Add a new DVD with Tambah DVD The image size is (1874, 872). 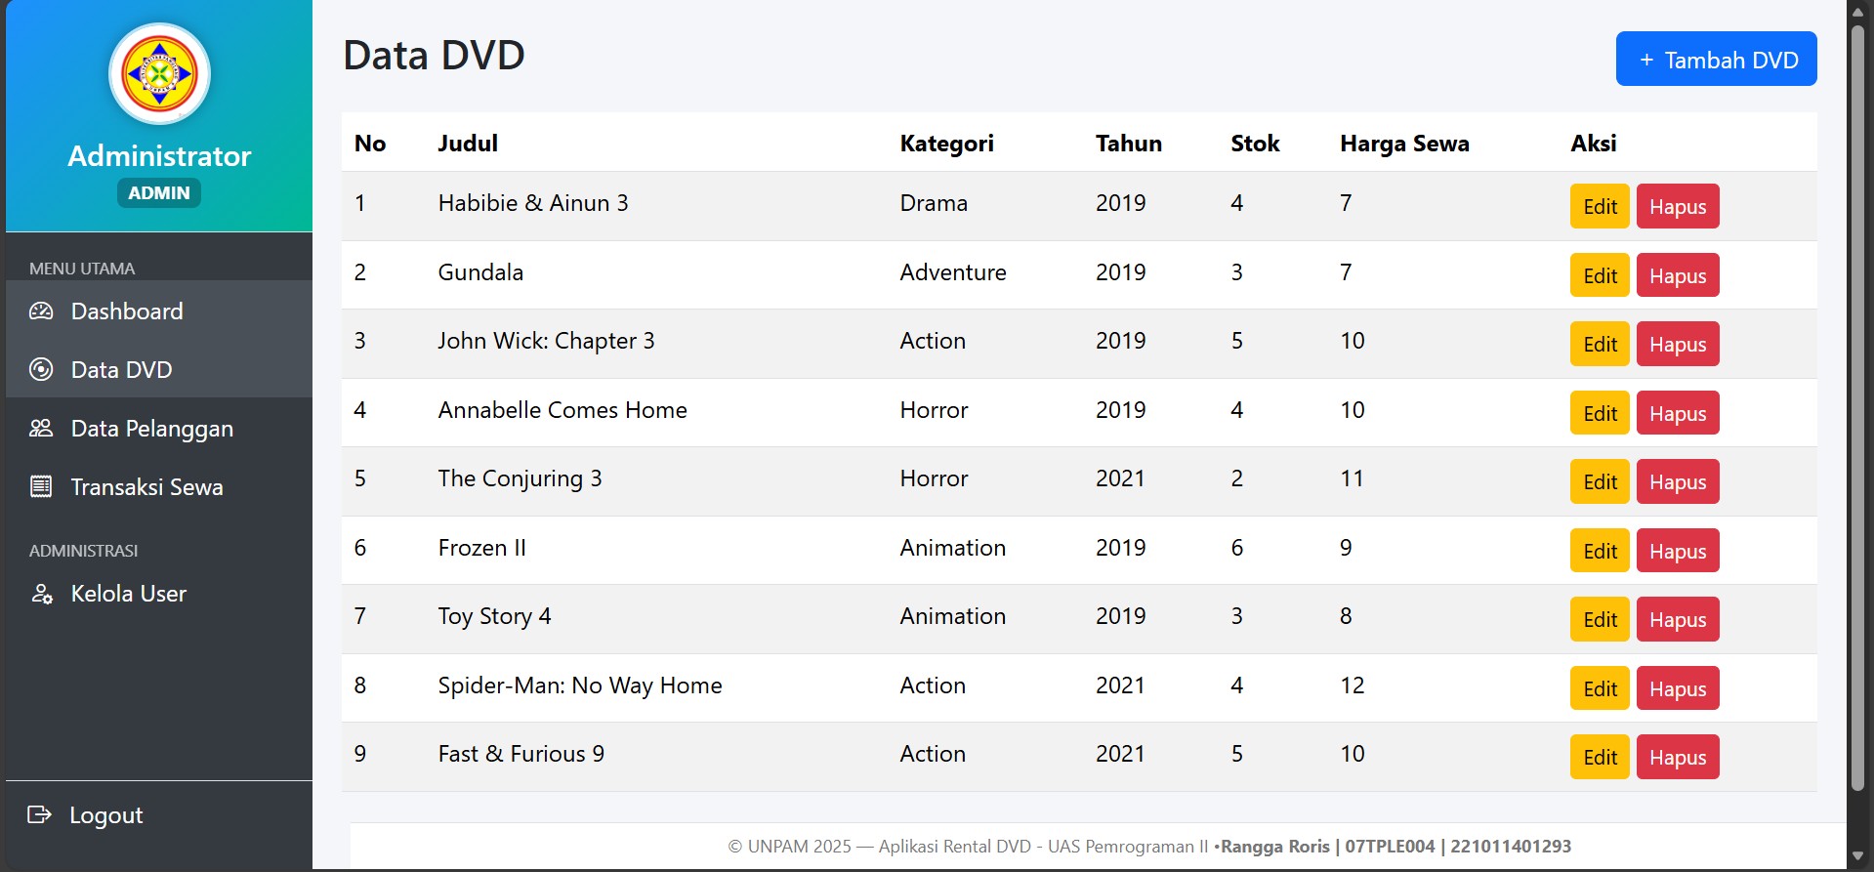(1716, 60)
